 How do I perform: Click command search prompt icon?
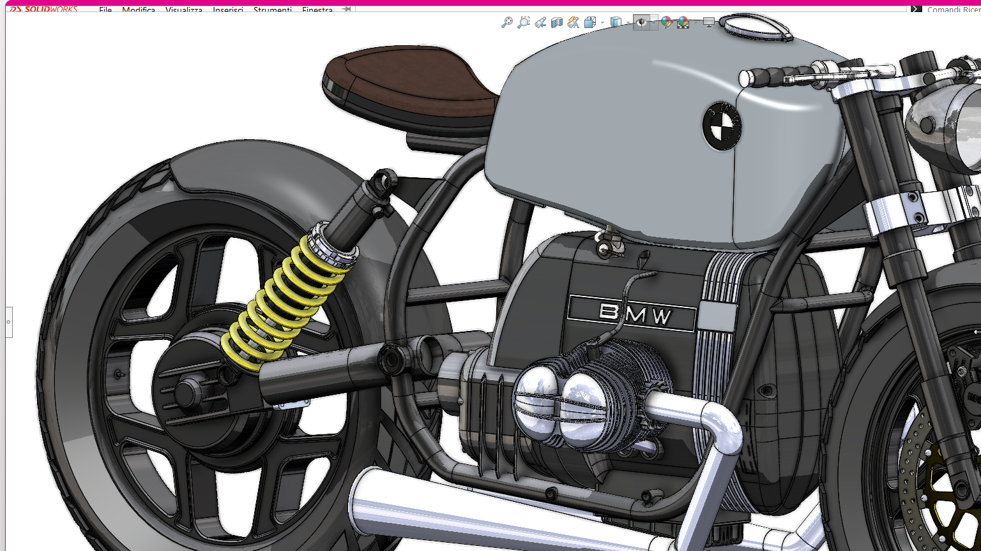point(916,10)
